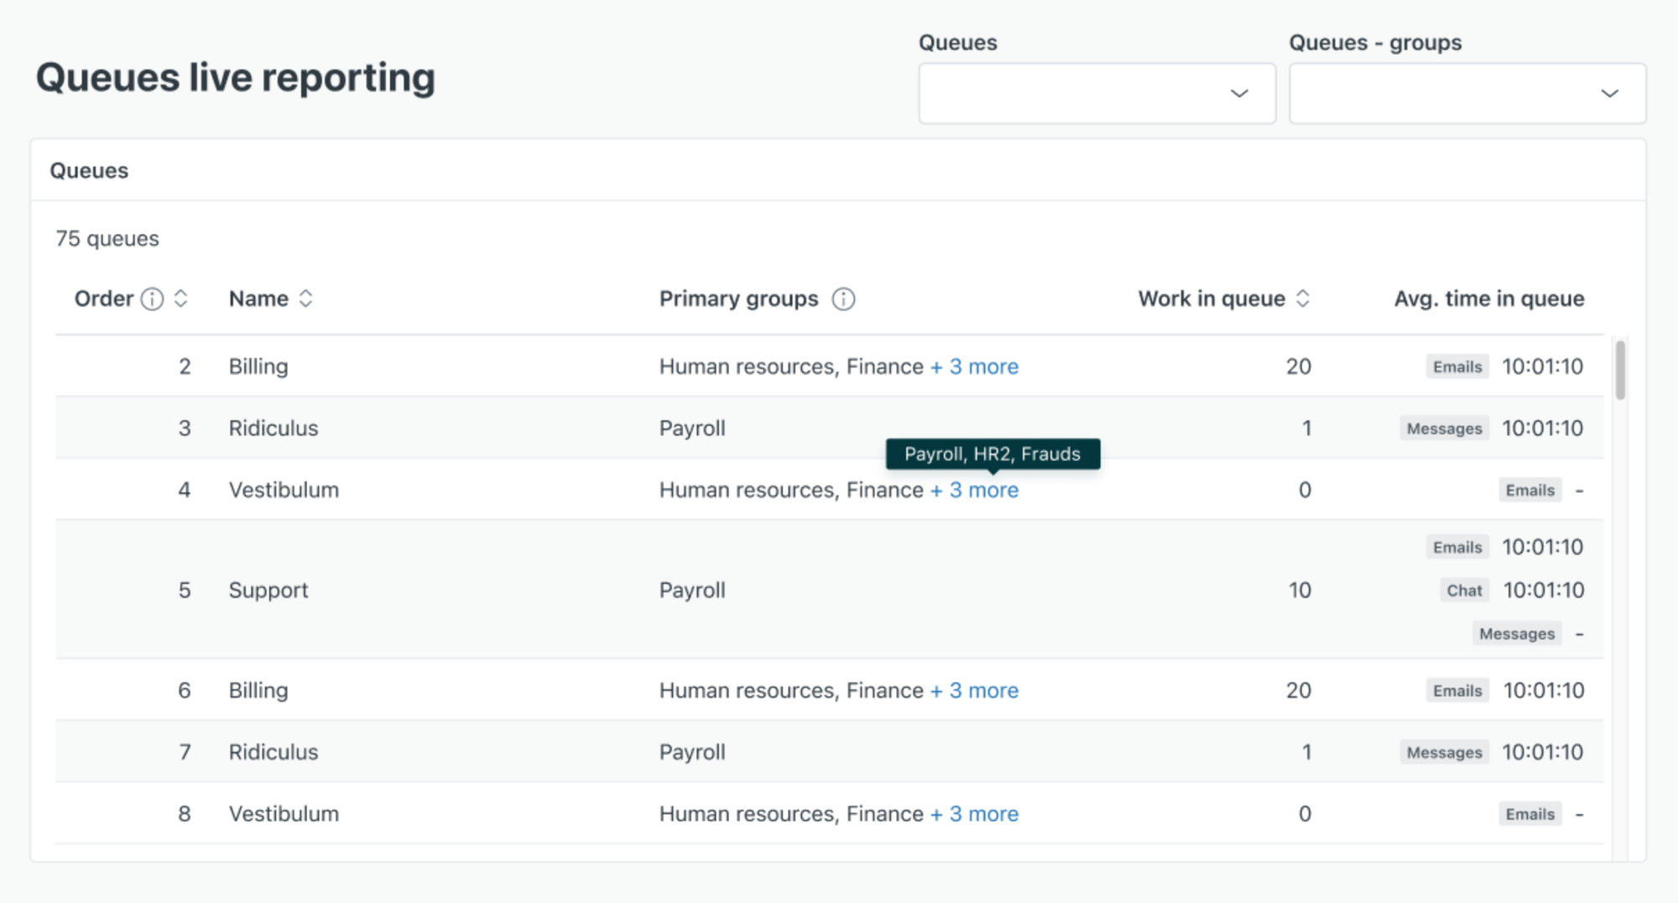Click the Payroll, HR2, Frauds tooltip
This screenshot has height=903, width=1678.
[993, 454]
